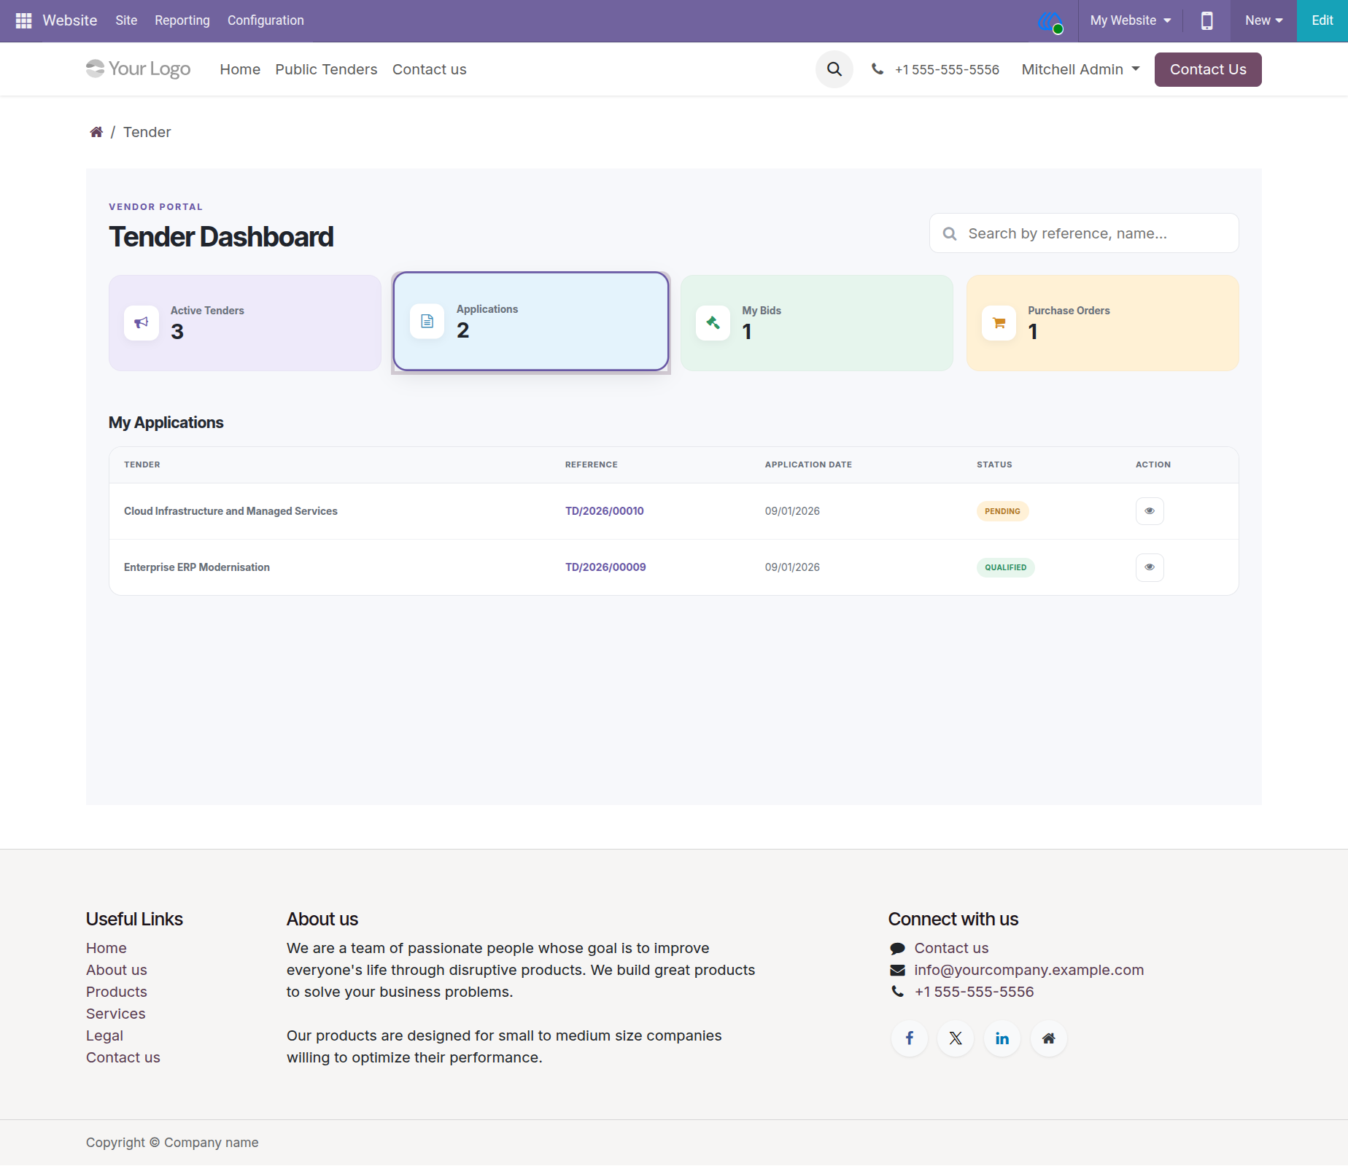Viewport: 1348px width, 1166px height.
Task: Click footer phone number +1 555-555-5556
Action: point(974,992)
